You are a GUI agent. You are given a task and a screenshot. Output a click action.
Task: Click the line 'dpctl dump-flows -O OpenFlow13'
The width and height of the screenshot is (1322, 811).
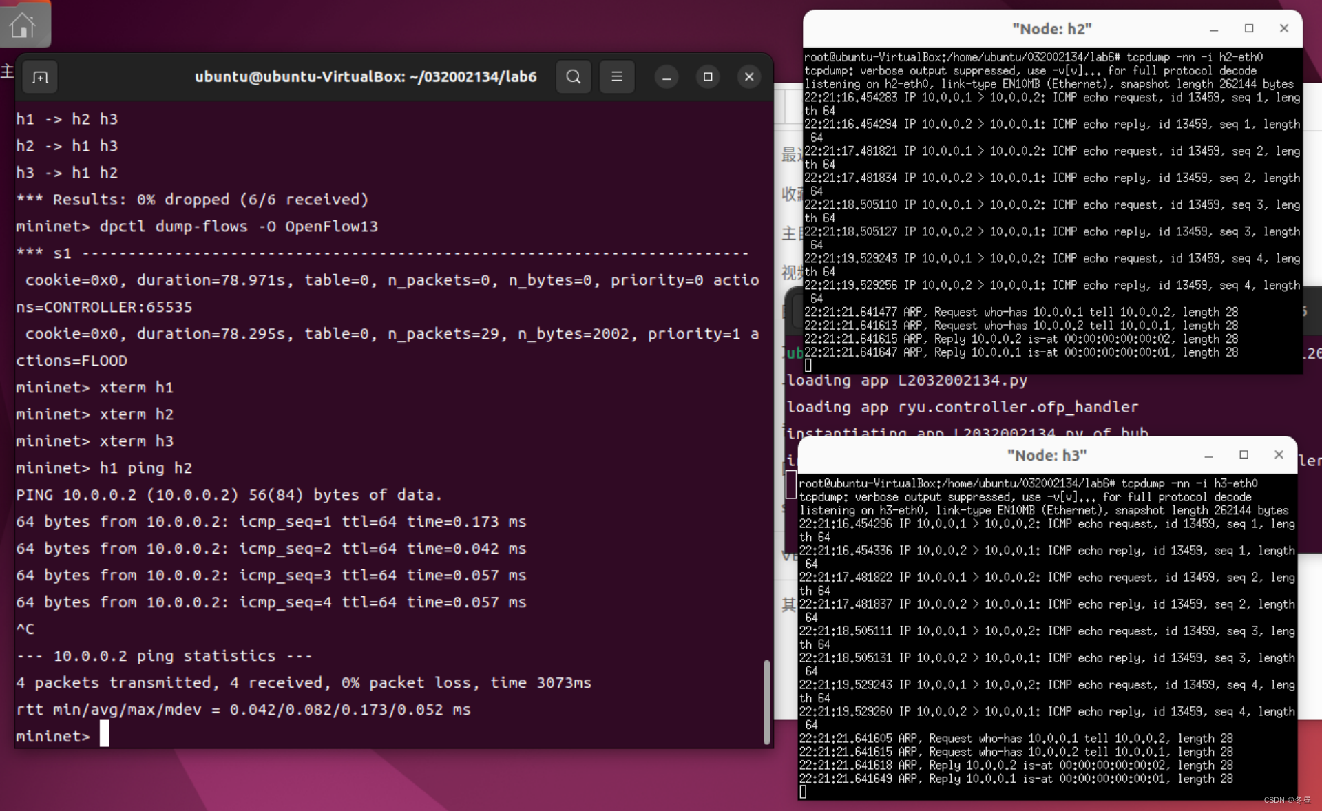point(238,227)
